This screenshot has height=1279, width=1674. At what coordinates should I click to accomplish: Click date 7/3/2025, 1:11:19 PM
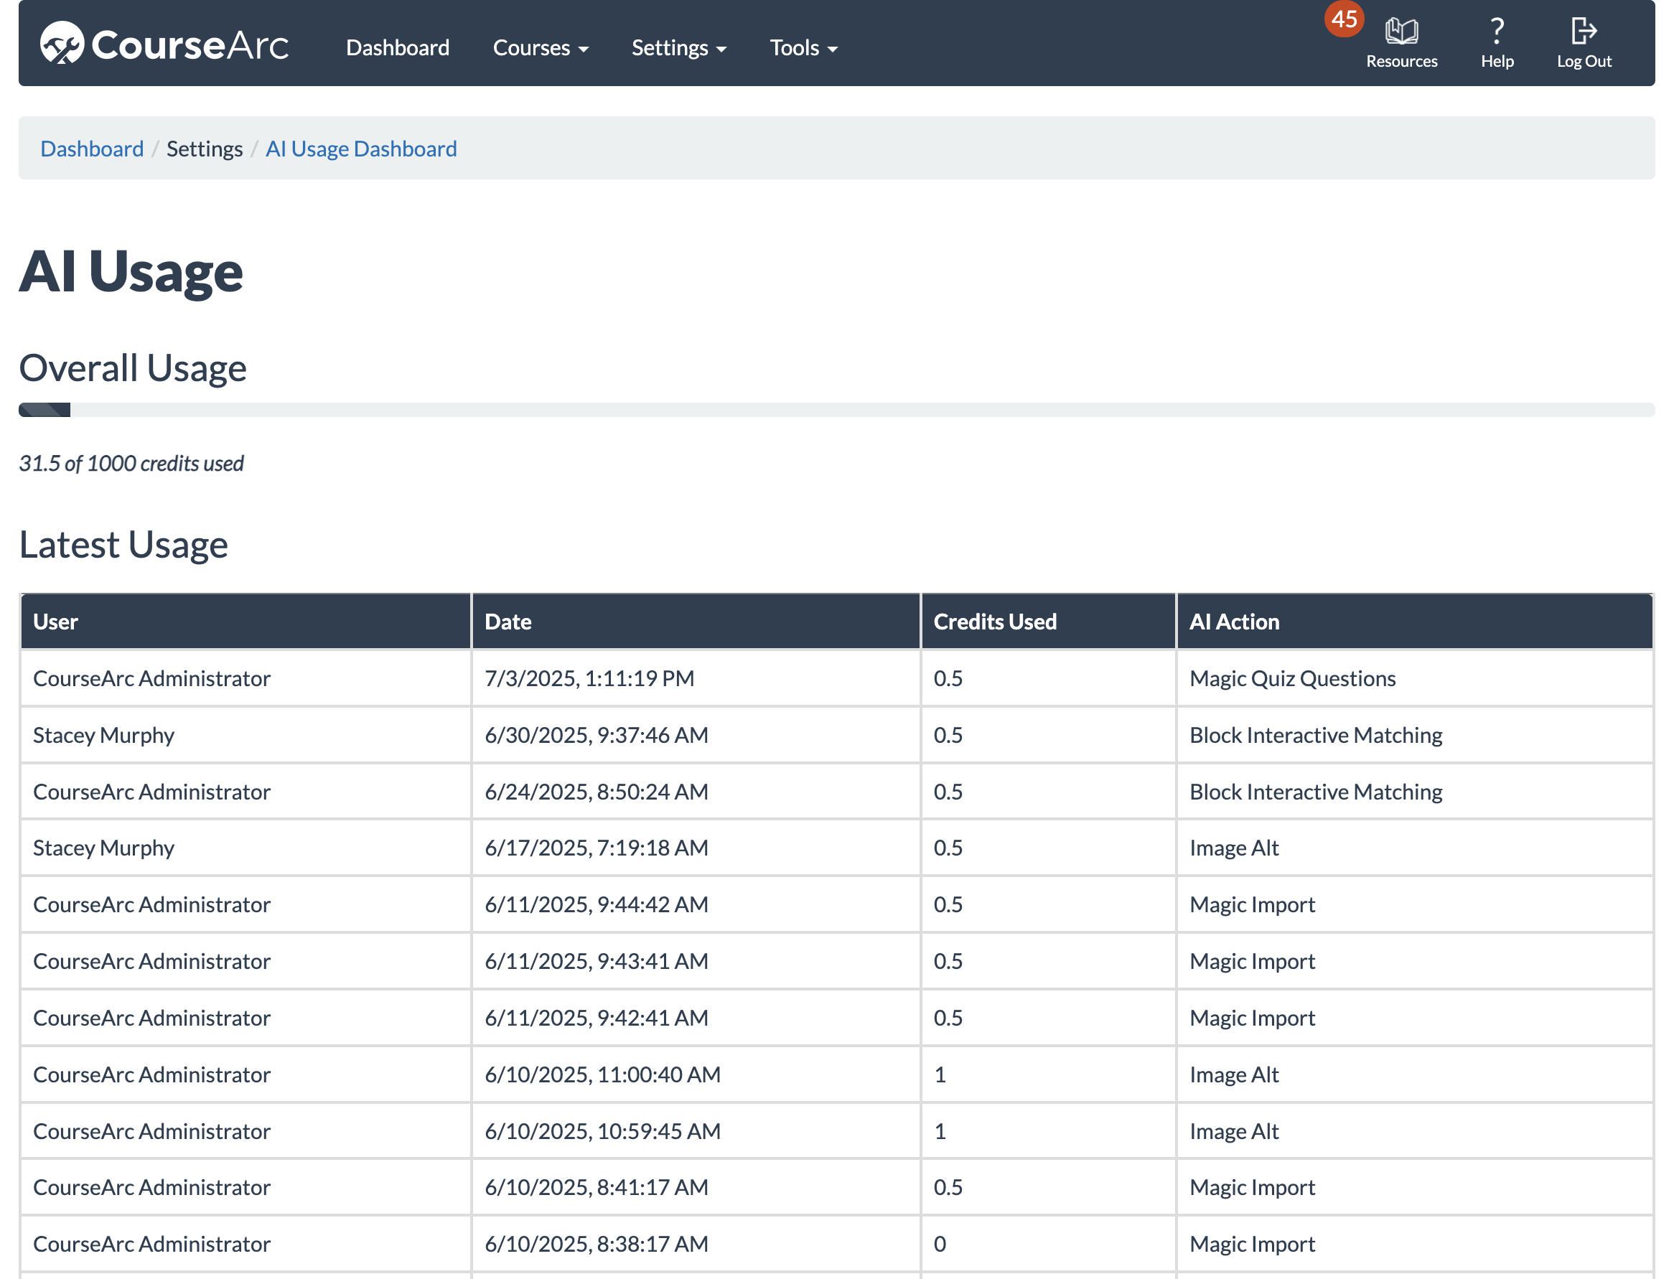click(x=589, y=678)
